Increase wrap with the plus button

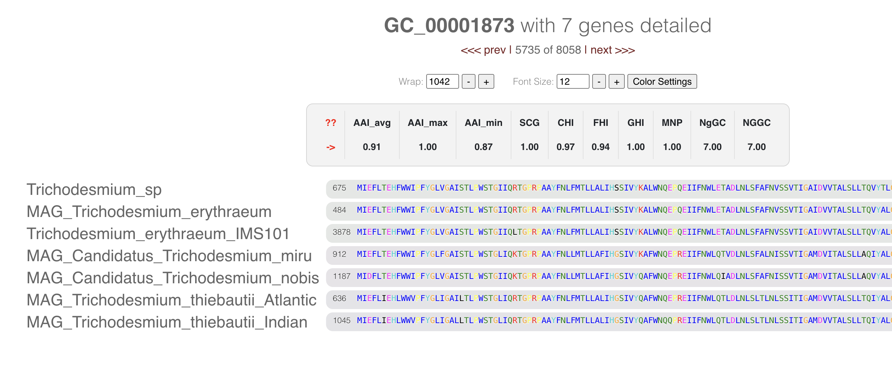pos(486,82)
